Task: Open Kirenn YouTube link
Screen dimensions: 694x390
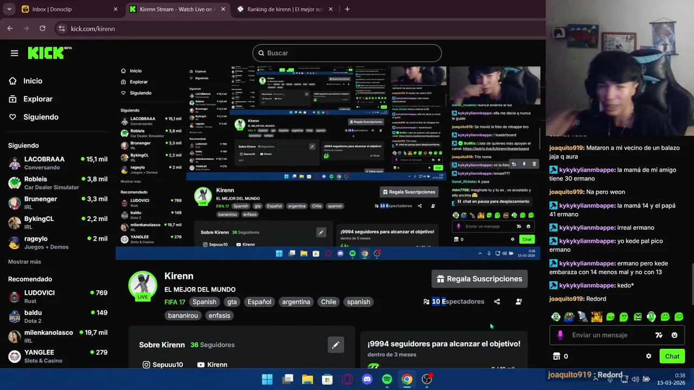Action: click(x=212, y=365)
